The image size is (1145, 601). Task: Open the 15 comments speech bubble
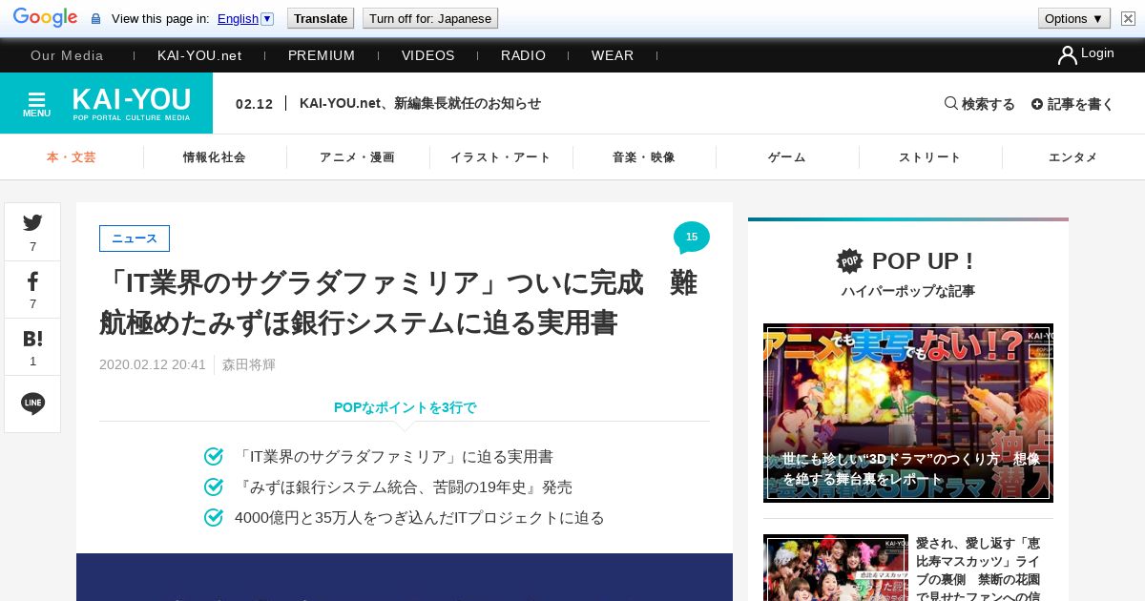tap(692, 238)
